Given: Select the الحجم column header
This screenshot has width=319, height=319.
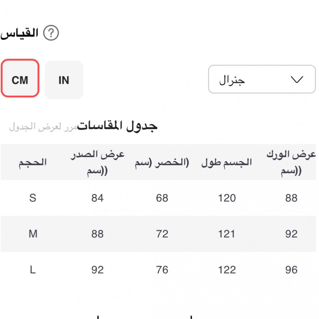Looking at the screenshot, I should (33, 162).
